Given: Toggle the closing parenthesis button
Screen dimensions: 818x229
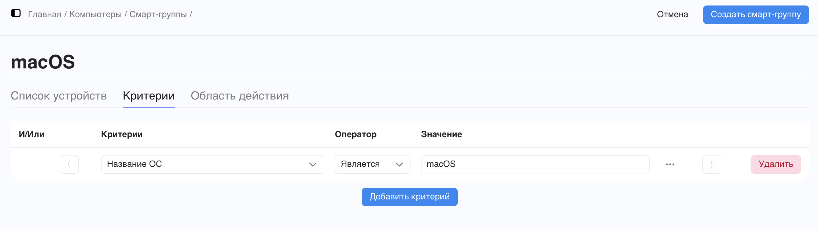Looking at the screenshot, I should [711, 164].
